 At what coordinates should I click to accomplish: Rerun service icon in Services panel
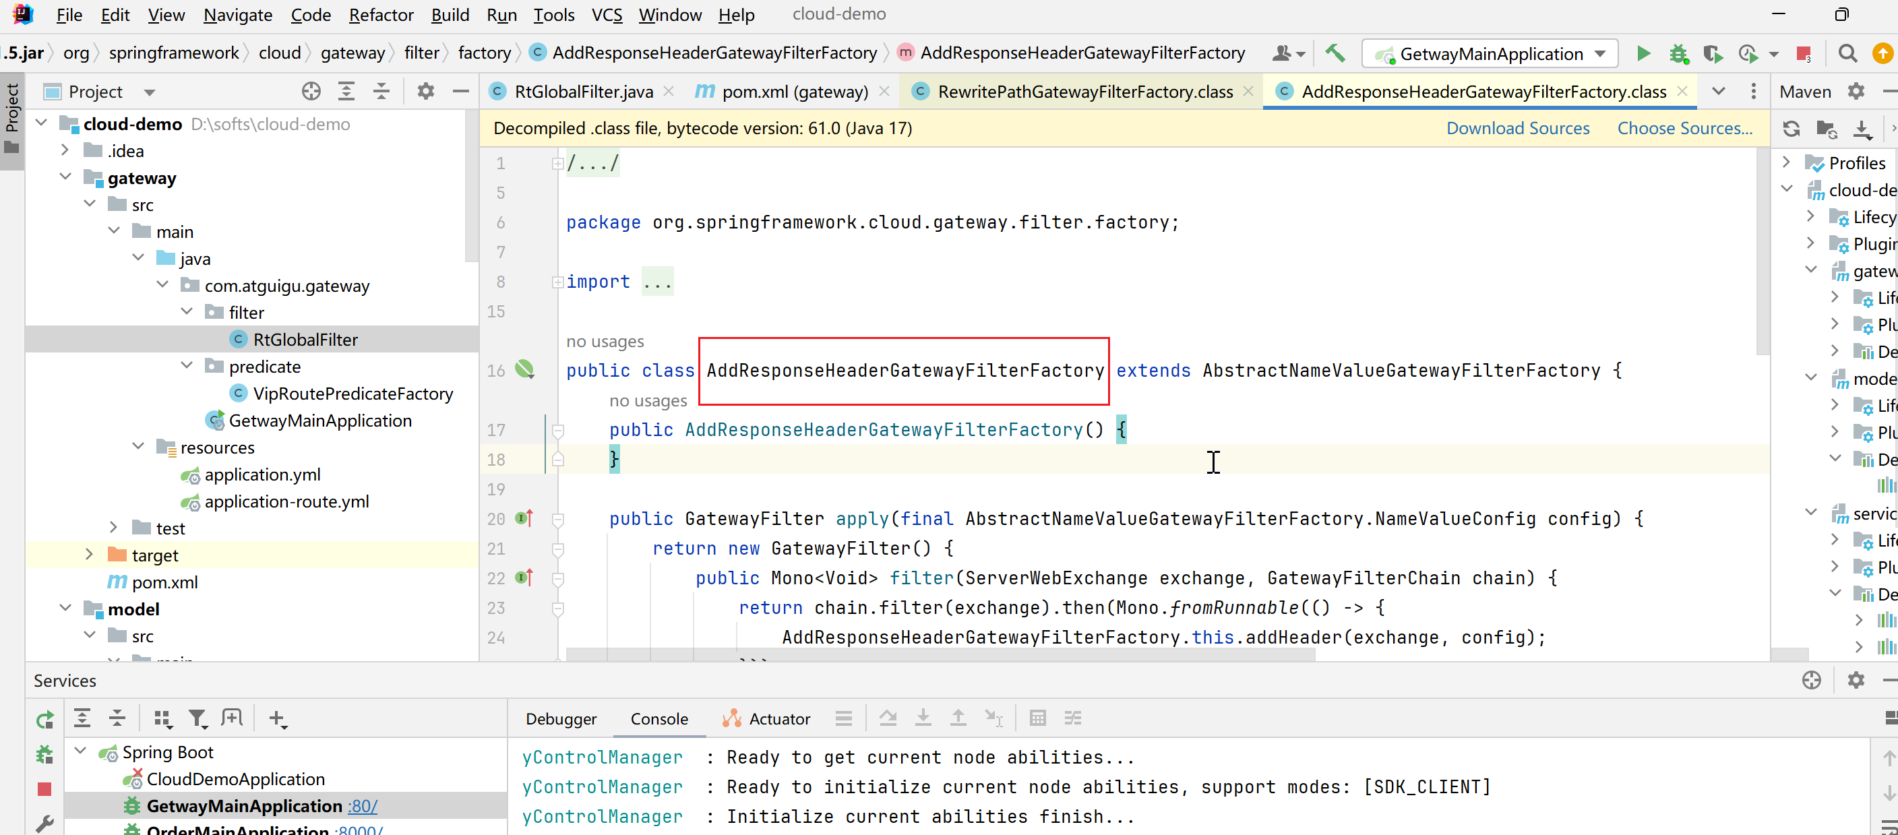coord(45,719)
